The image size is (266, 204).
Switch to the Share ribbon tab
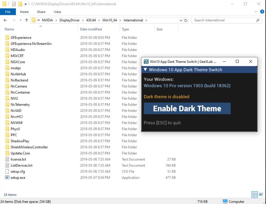point(41,12)
